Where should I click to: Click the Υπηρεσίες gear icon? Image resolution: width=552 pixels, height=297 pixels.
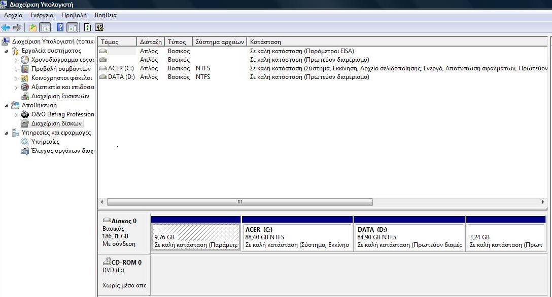[x=25, y=142]
